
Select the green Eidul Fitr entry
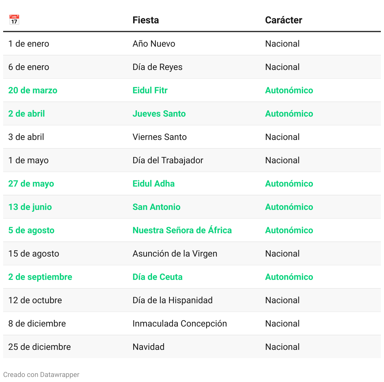click(x=150, y=90)
